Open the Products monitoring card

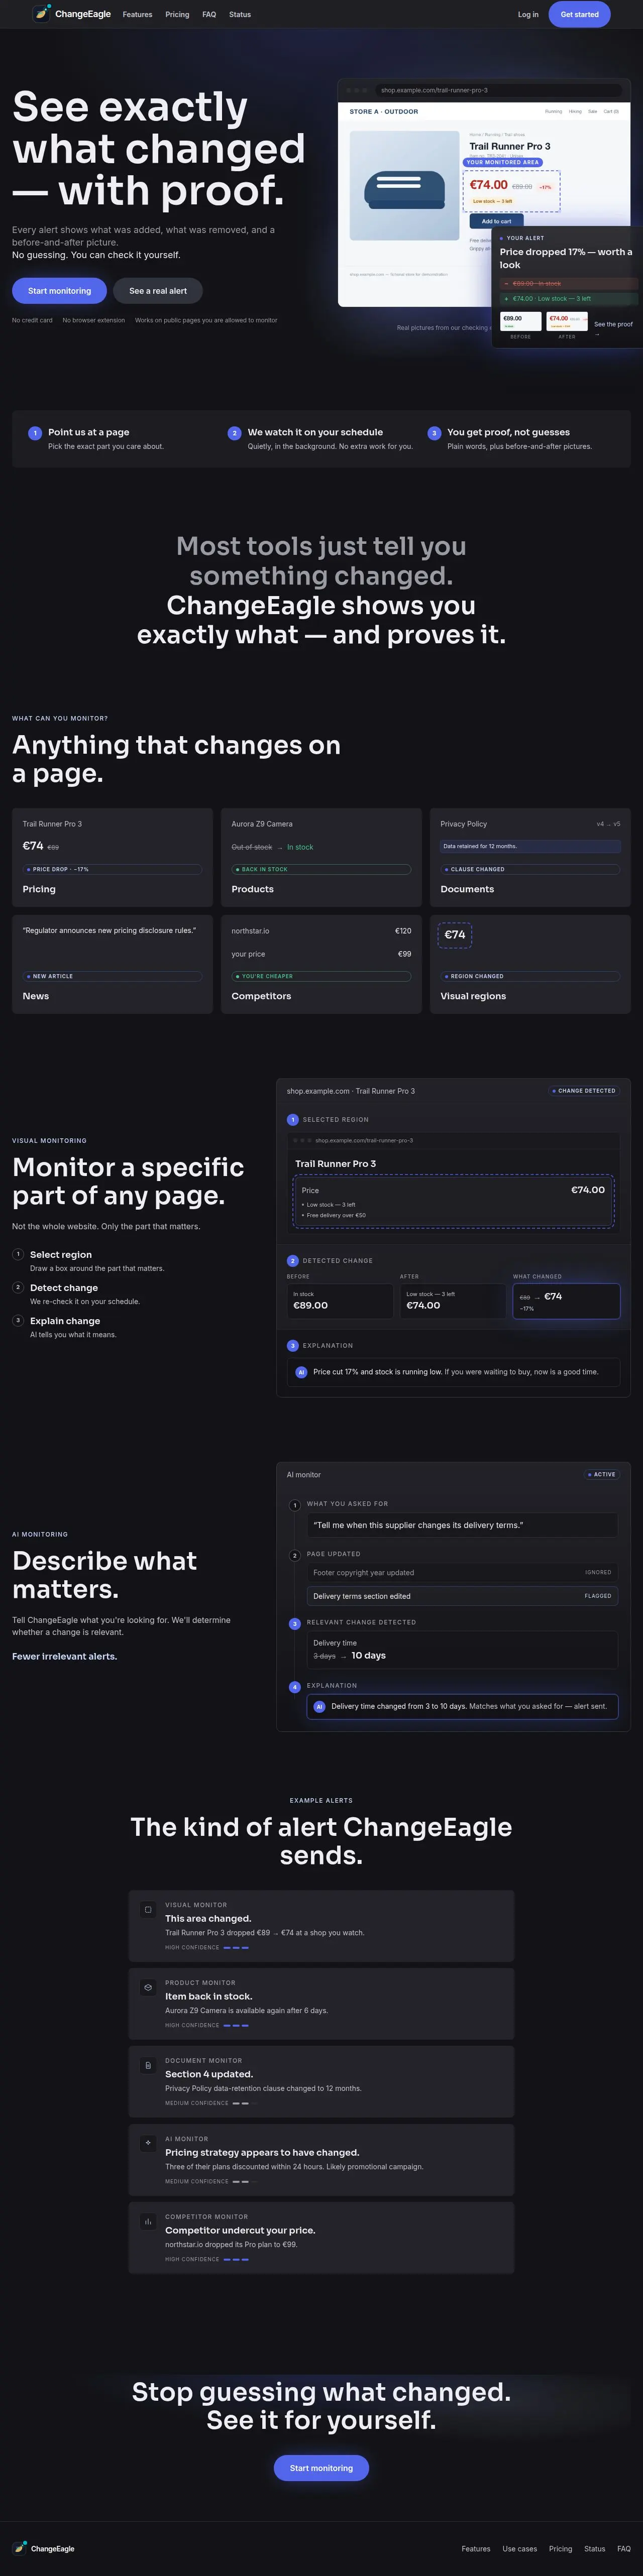[321, 857]
